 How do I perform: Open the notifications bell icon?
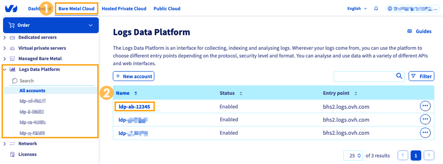[376, 9]
